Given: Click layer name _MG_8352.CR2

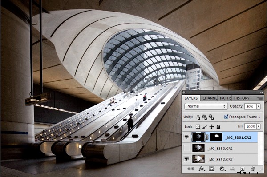Looking at the screenshot, I should click(220, 160).
